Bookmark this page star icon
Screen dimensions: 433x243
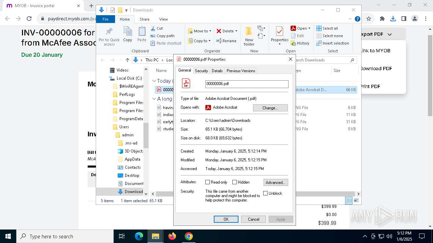tap(369, 19)
